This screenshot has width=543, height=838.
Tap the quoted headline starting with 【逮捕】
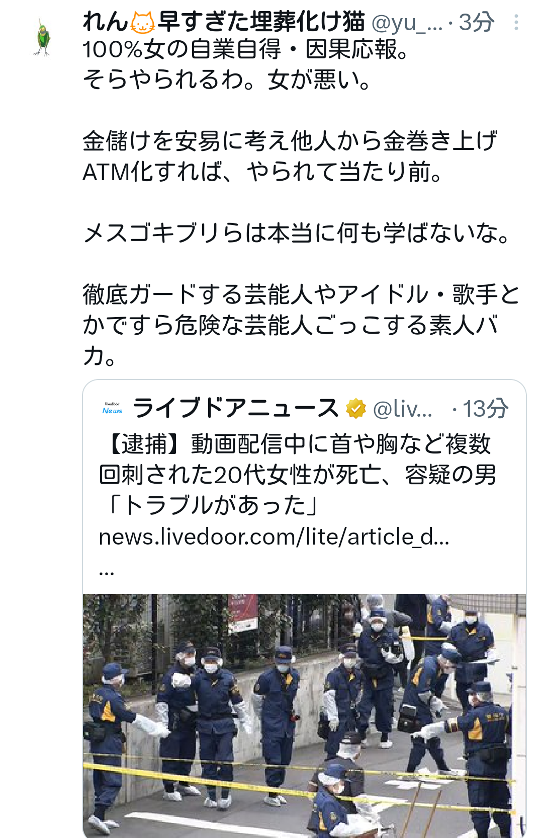(x=297, y=459)
